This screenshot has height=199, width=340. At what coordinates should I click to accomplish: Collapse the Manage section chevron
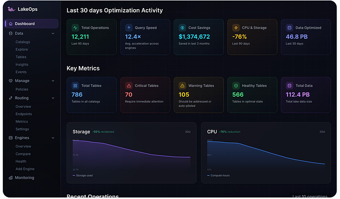[53, 81]
